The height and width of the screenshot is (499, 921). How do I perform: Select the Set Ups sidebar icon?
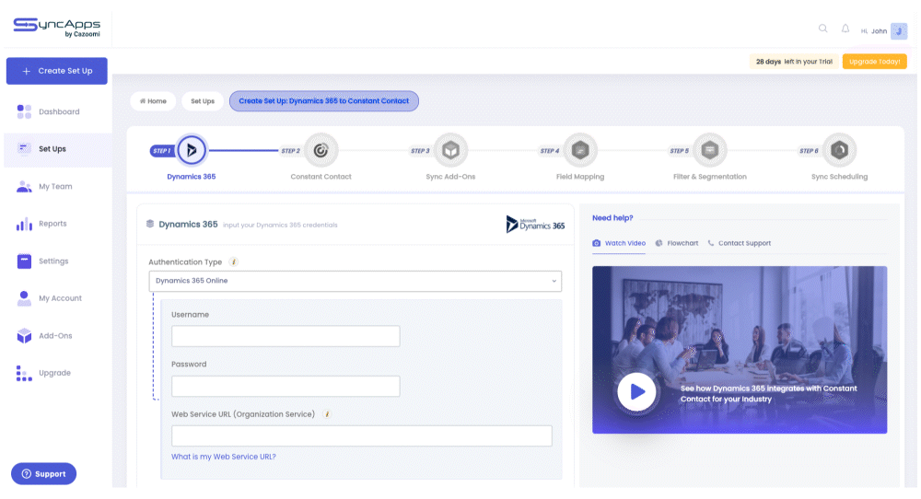[x=24, y=148]
